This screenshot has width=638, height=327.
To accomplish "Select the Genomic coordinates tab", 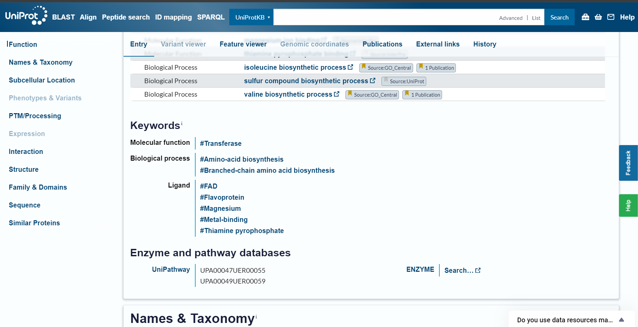I will [314, 44].
